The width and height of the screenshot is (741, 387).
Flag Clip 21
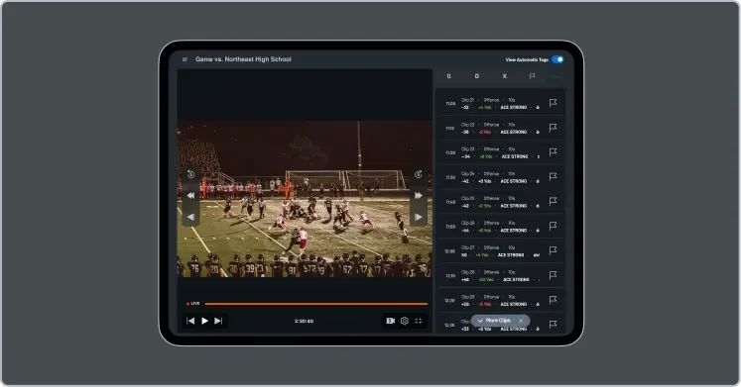click(553, 103)
